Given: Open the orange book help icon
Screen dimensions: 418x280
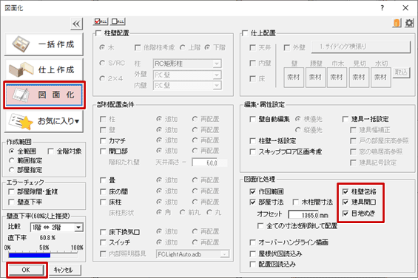Looking at the screenshot, I should pos(397,23).
